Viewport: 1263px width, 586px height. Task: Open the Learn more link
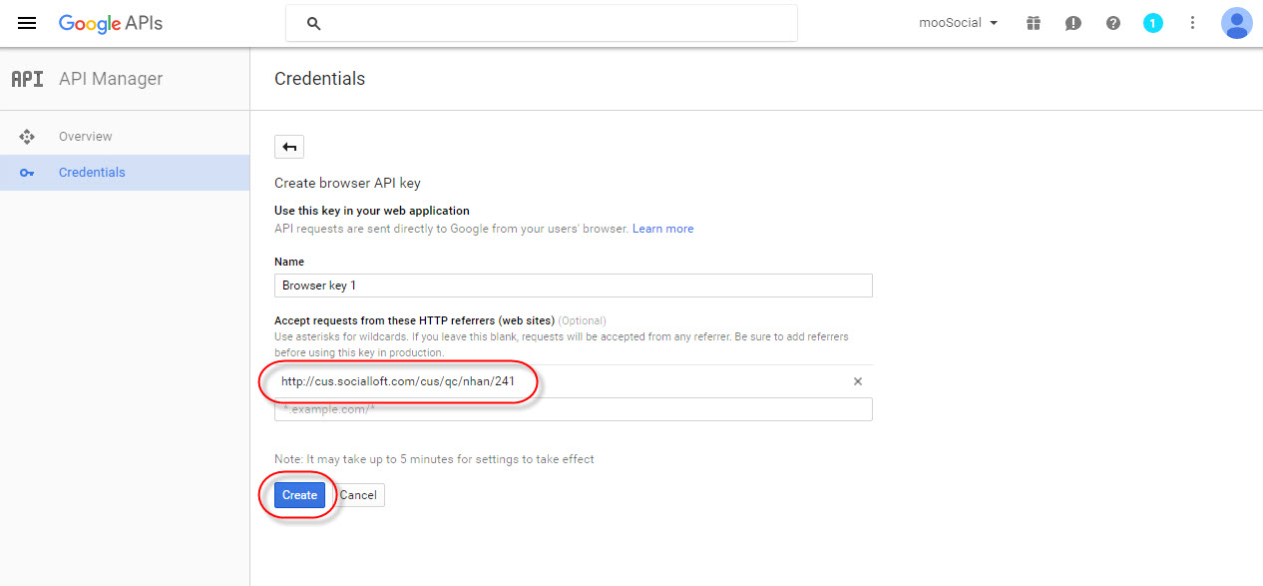coord(662,228)
